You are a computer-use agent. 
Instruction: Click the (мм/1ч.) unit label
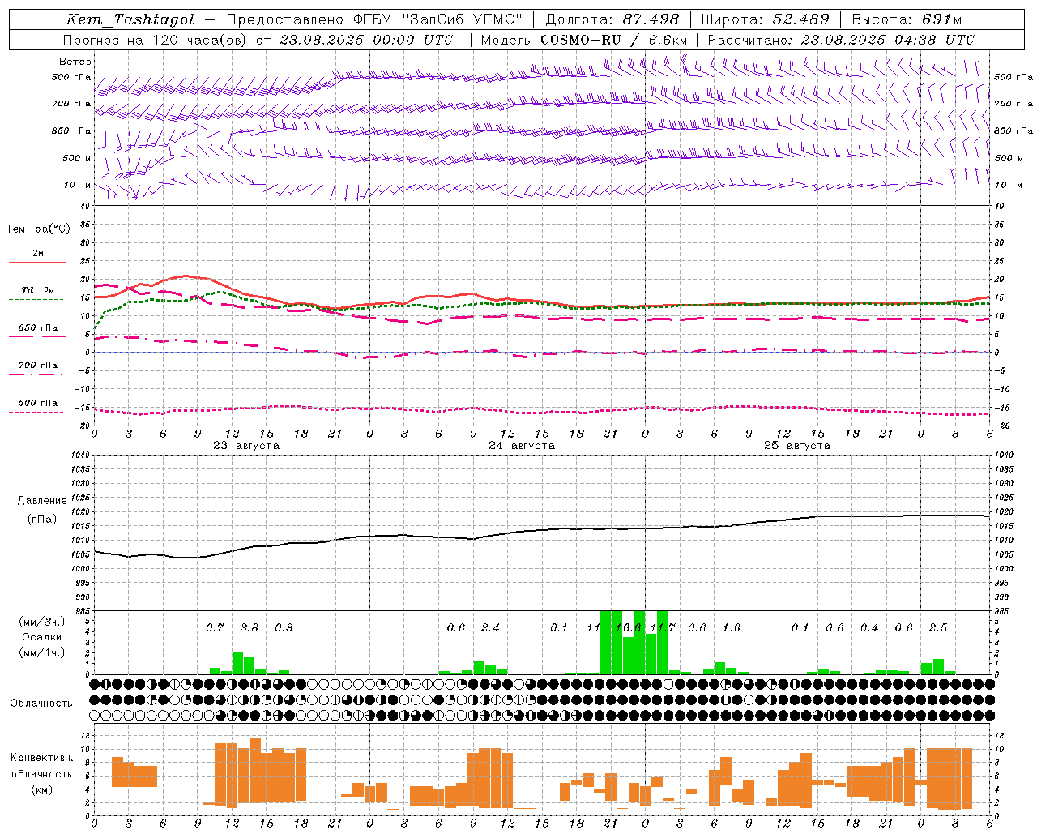click(41, 652)
